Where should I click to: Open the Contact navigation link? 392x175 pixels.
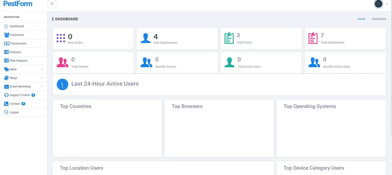pos(24,104)
